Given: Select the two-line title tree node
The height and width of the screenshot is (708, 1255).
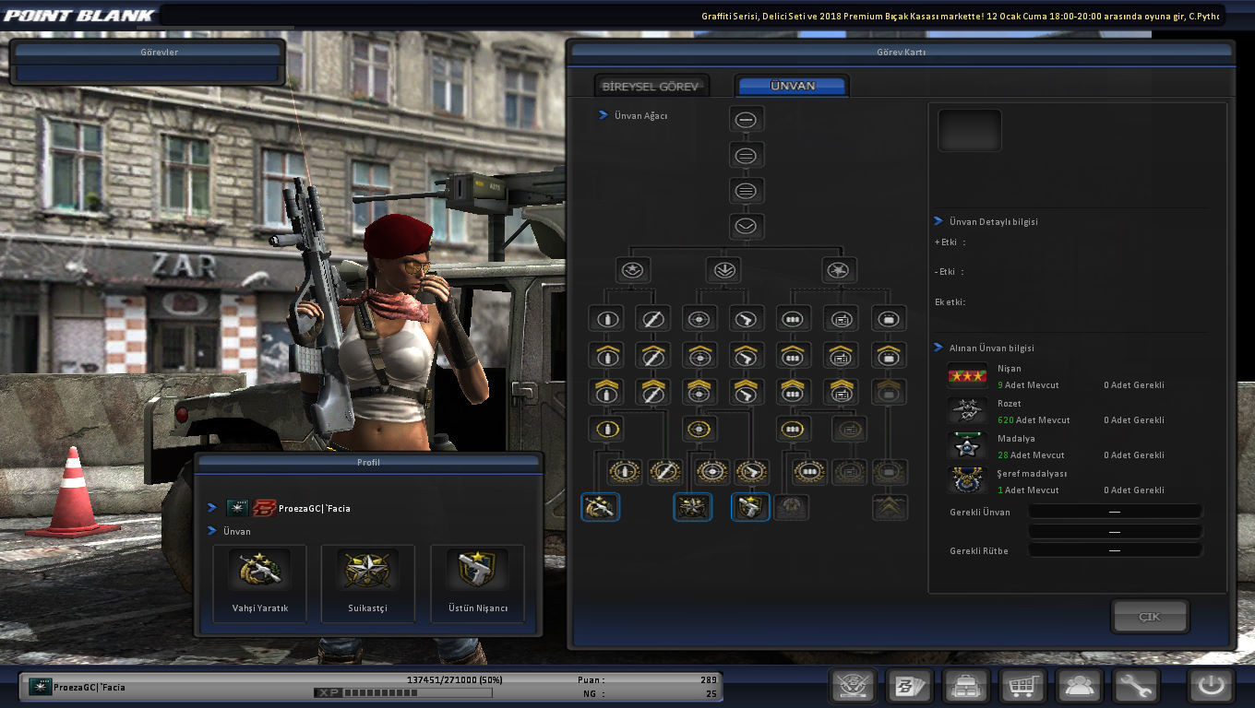Looking at the screenshot, I should tap(747, 155).
